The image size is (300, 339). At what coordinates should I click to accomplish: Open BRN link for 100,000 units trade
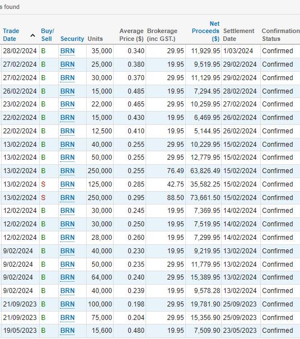67,304
